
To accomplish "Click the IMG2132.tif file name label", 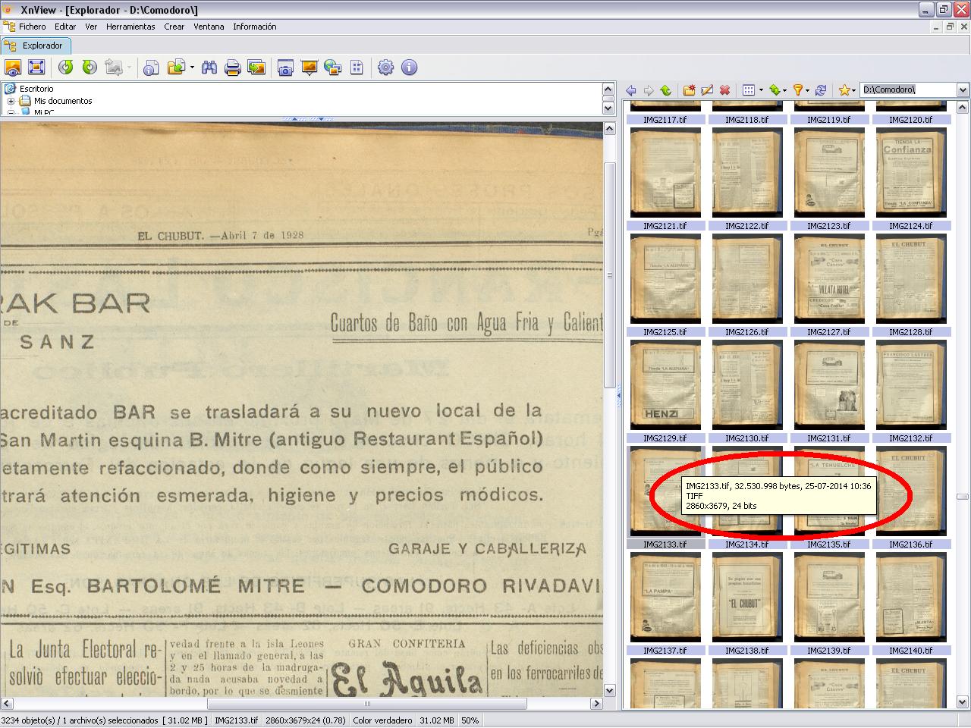I will [x=911, y=438].
